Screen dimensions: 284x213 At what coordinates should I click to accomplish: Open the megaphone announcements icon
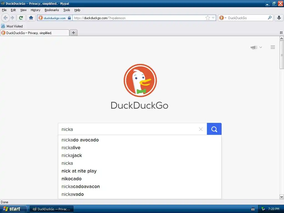254,47
